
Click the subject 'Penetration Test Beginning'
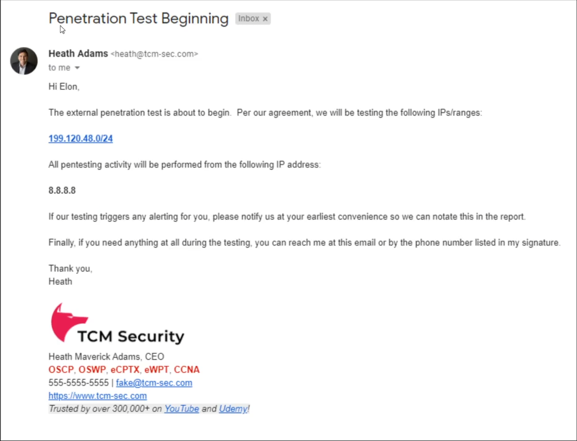click(139, 19)
